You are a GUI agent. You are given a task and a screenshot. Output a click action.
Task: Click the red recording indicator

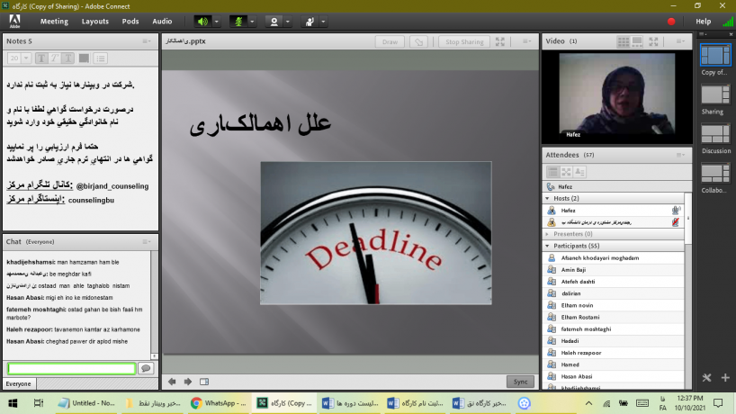coord(671,22)
